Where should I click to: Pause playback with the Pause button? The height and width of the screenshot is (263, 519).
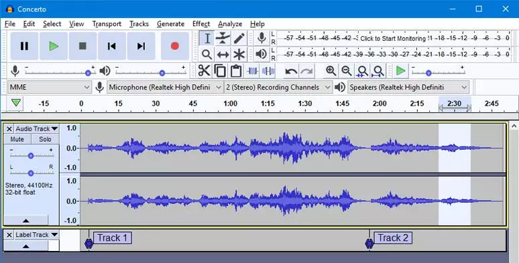point(24,46)
